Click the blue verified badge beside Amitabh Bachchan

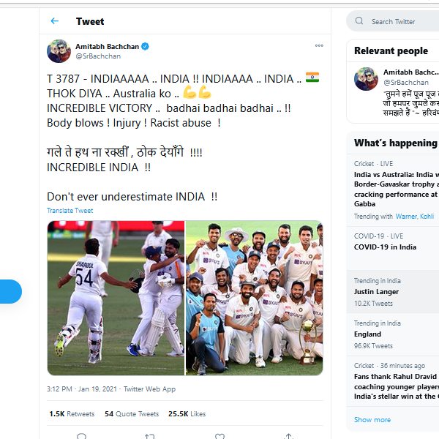145,47
